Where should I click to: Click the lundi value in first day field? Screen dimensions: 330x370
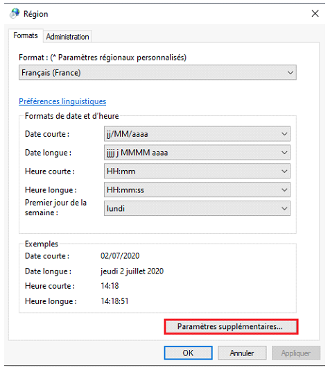tap(116, 208)
